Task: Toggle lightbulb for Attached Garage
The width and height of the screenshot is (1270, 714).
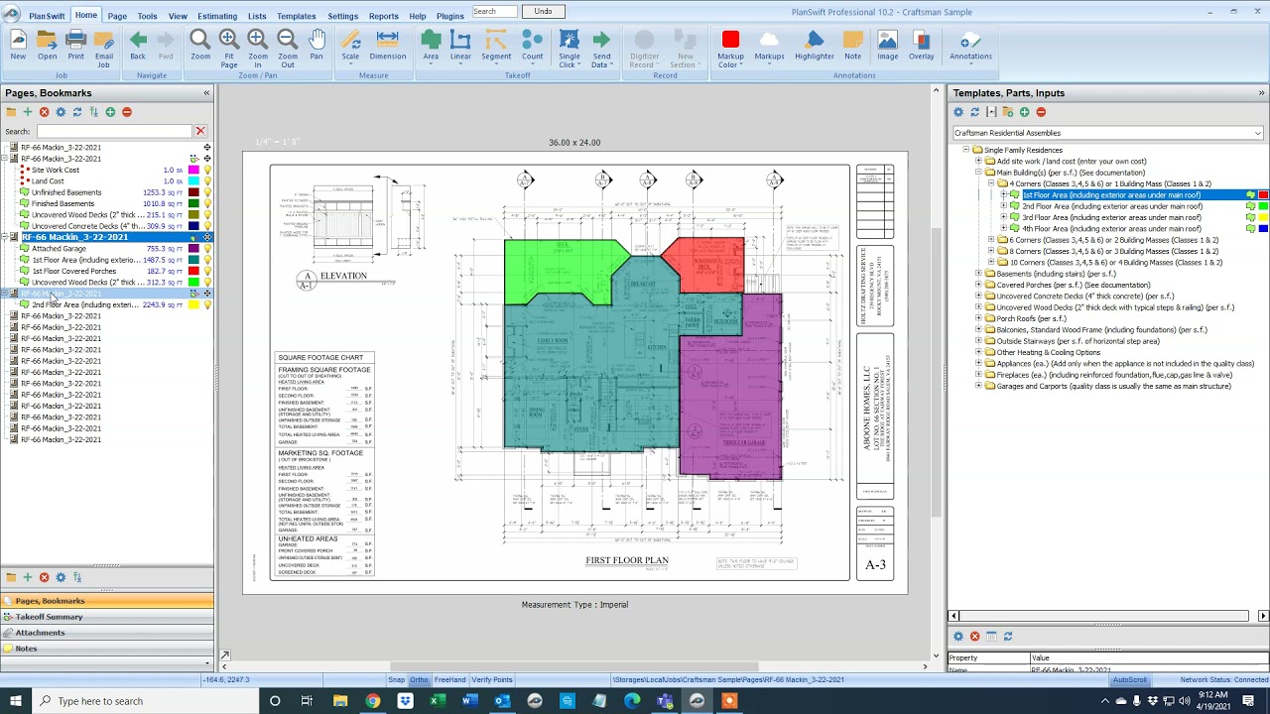Action: pyautogui.click(x=207, y=249)
